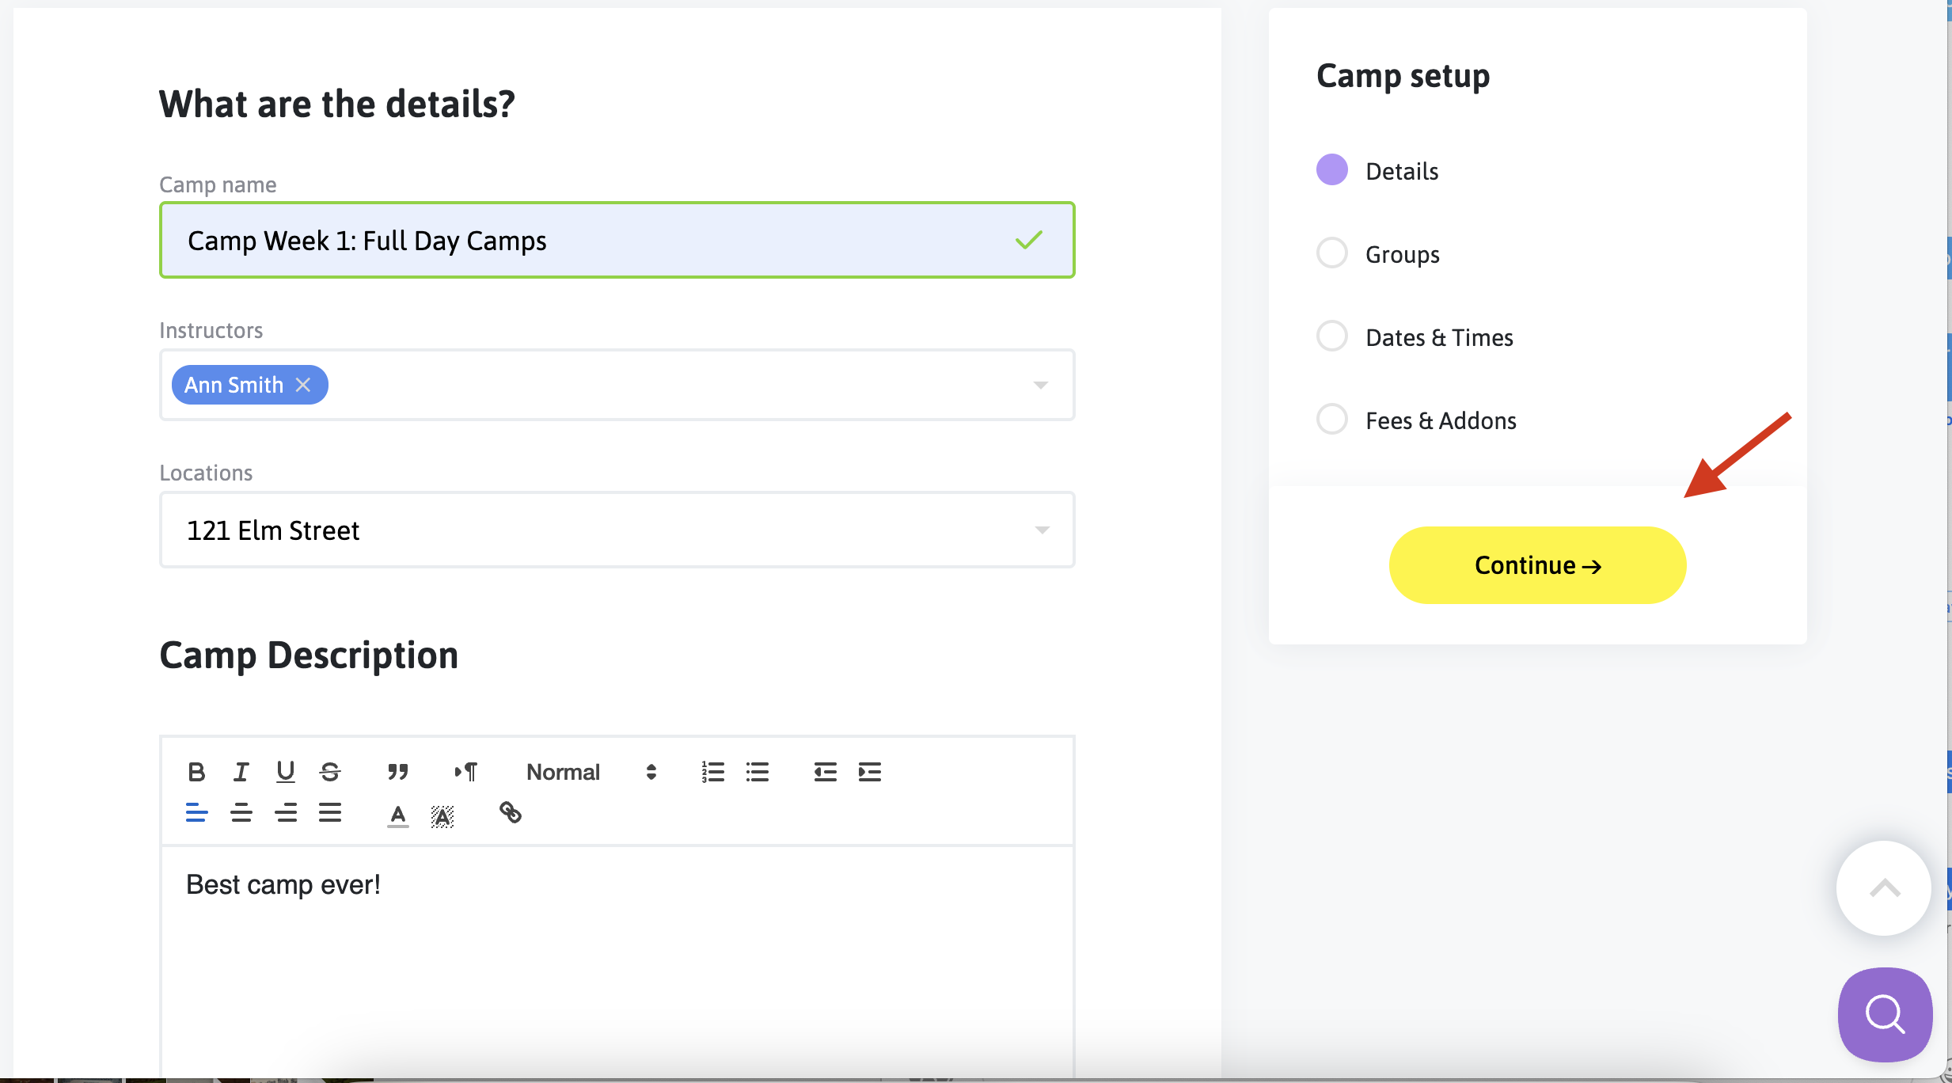Expand the Instructors dropdown
The image size is (1952, 1083).
(1040, 386)
